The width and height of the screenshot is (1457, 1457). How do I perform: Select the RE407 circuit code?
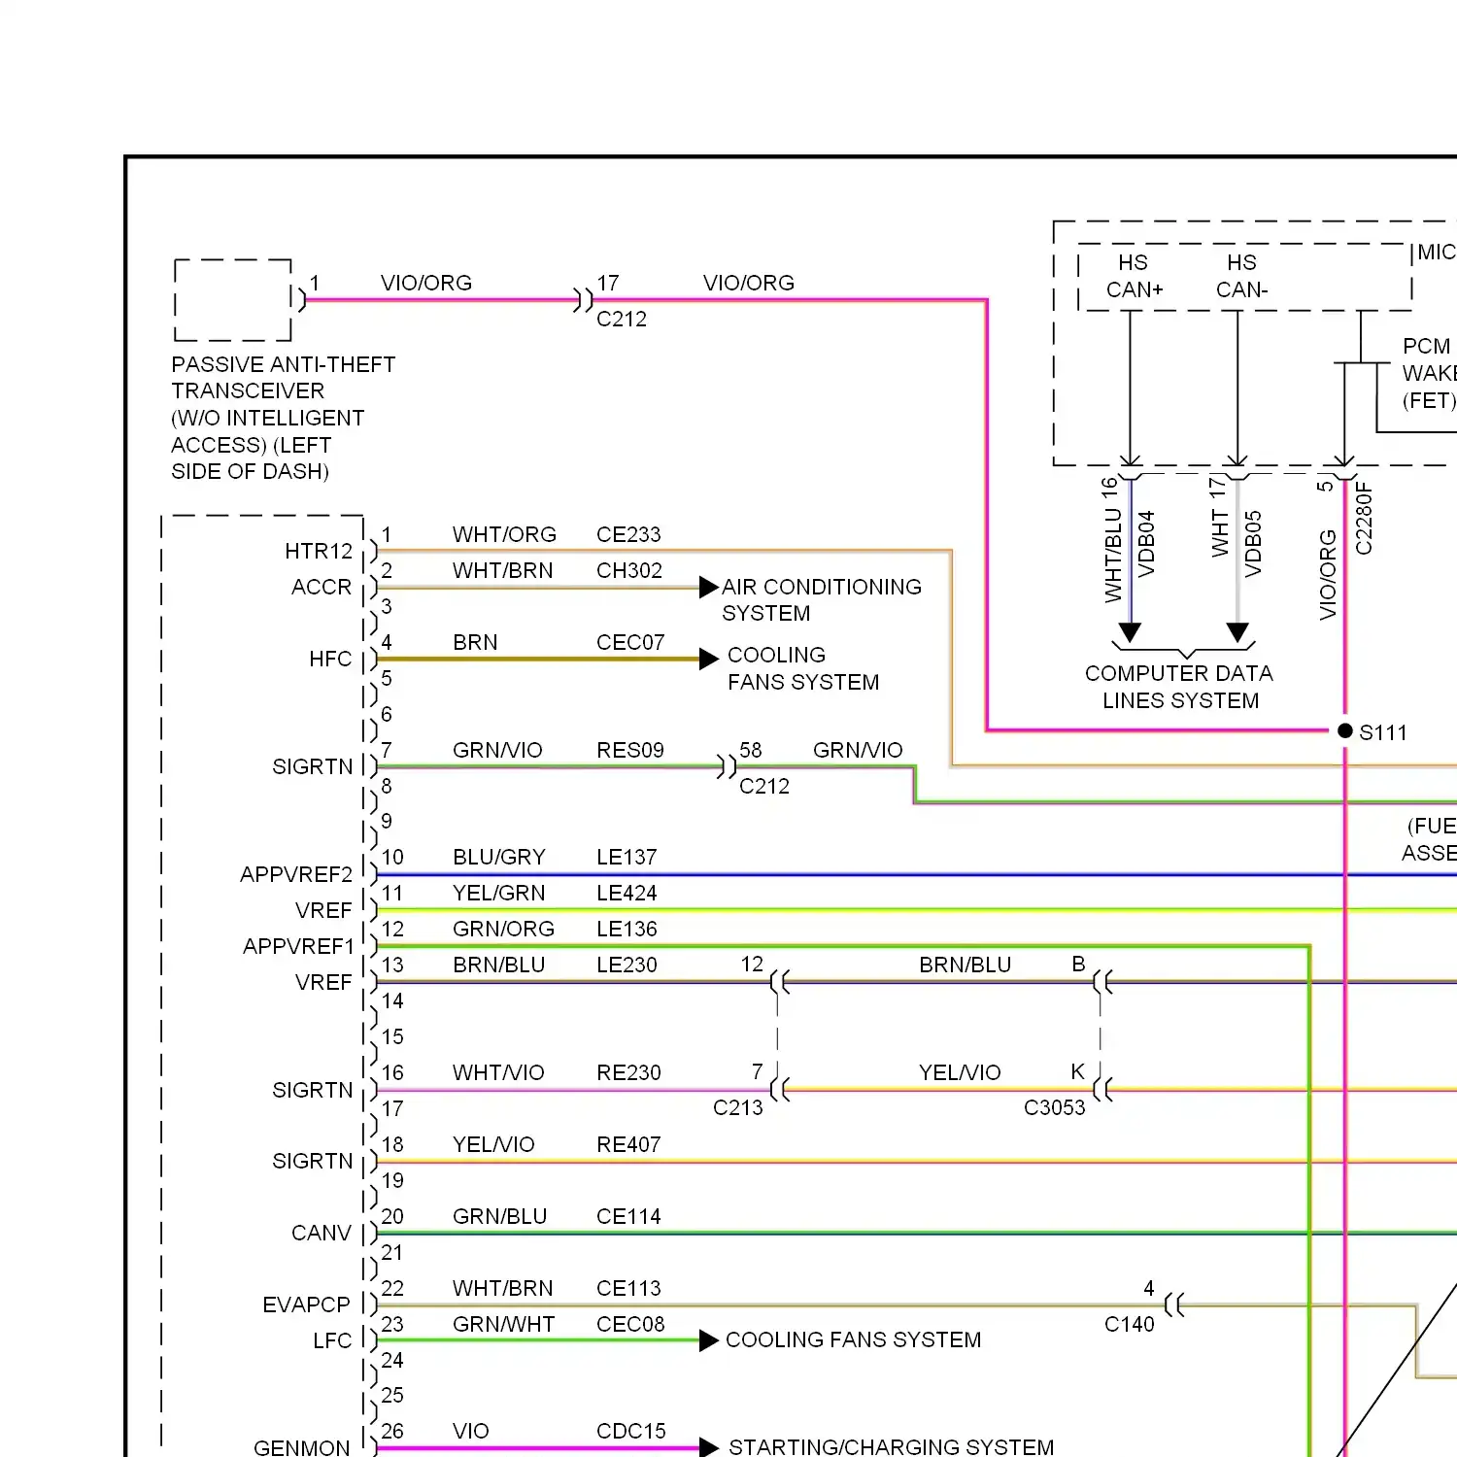[628, 1145]
